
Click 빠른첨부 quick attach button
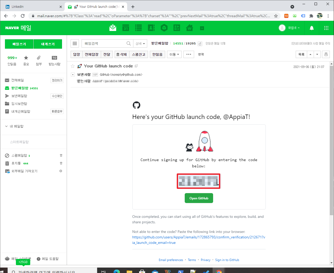(57, 111)
